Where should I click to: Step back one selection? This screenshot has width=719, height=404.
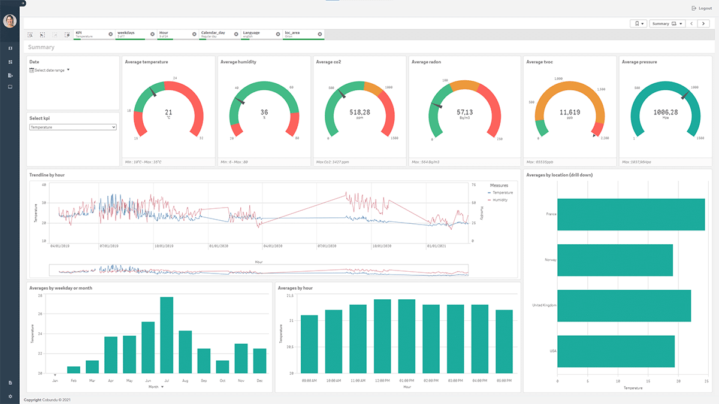pyautogui.click(x=43, y=35)
